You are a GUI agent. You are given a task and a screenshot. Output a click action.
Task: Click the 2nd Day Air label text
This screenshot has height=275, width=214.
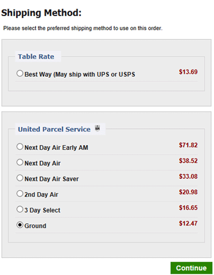tap(41, 194)
